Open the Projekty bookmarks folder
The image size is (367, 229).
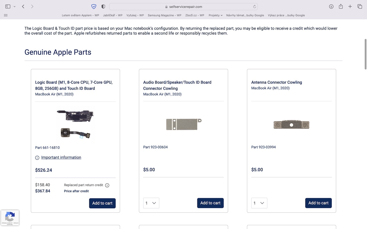215,15
